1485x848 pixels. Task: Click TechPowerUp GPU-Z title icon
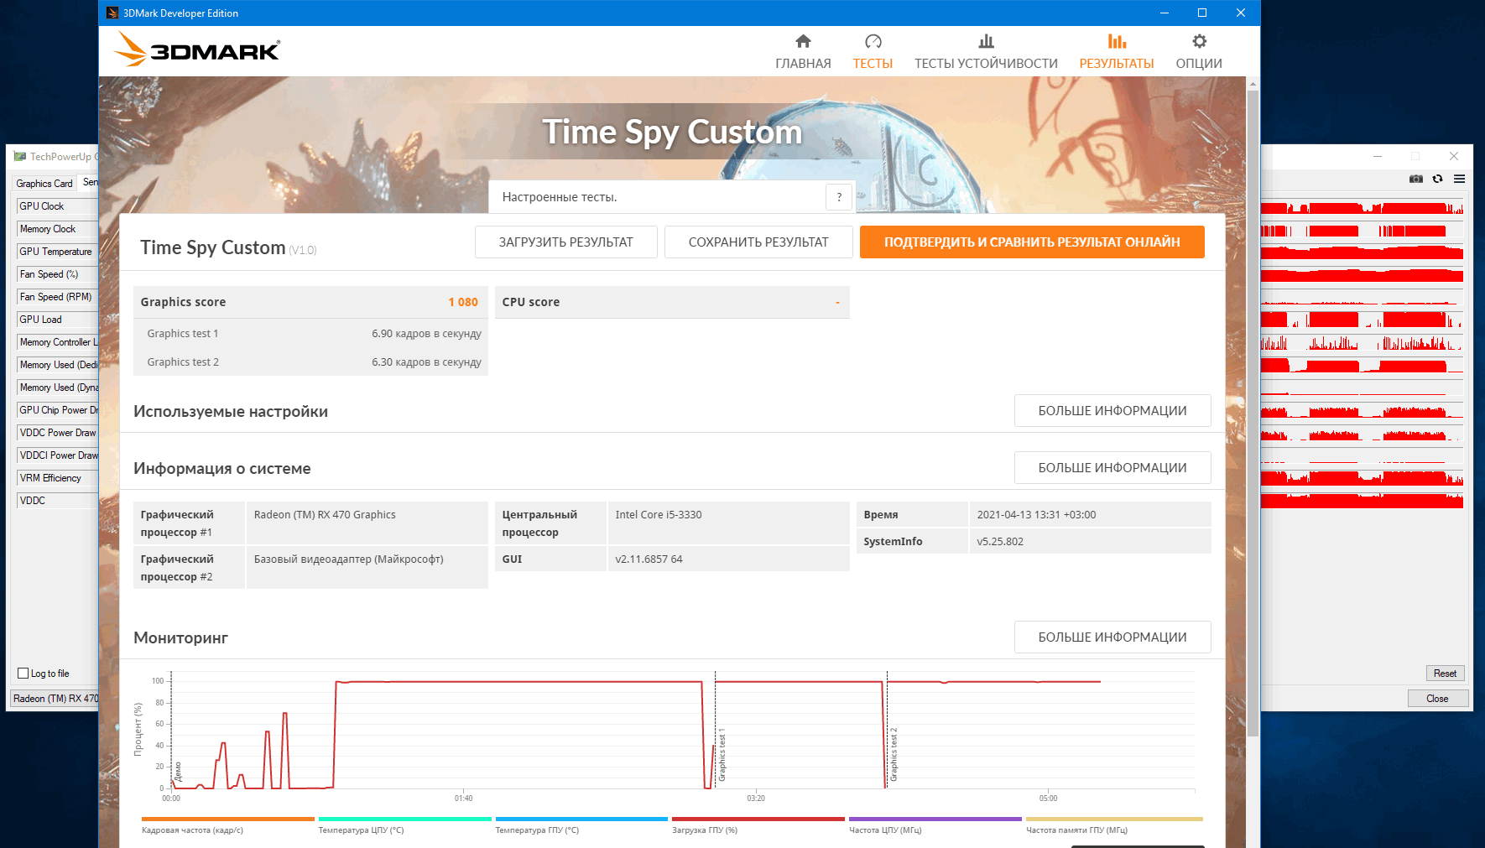click(20, 156)
